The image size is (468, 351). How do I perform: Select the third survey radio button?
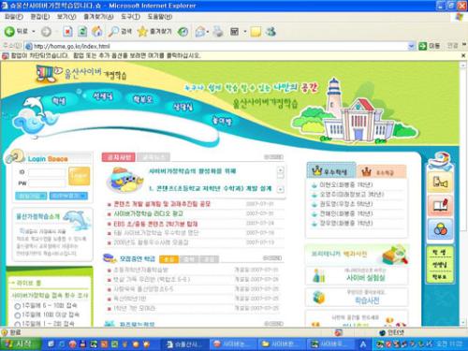18,324
